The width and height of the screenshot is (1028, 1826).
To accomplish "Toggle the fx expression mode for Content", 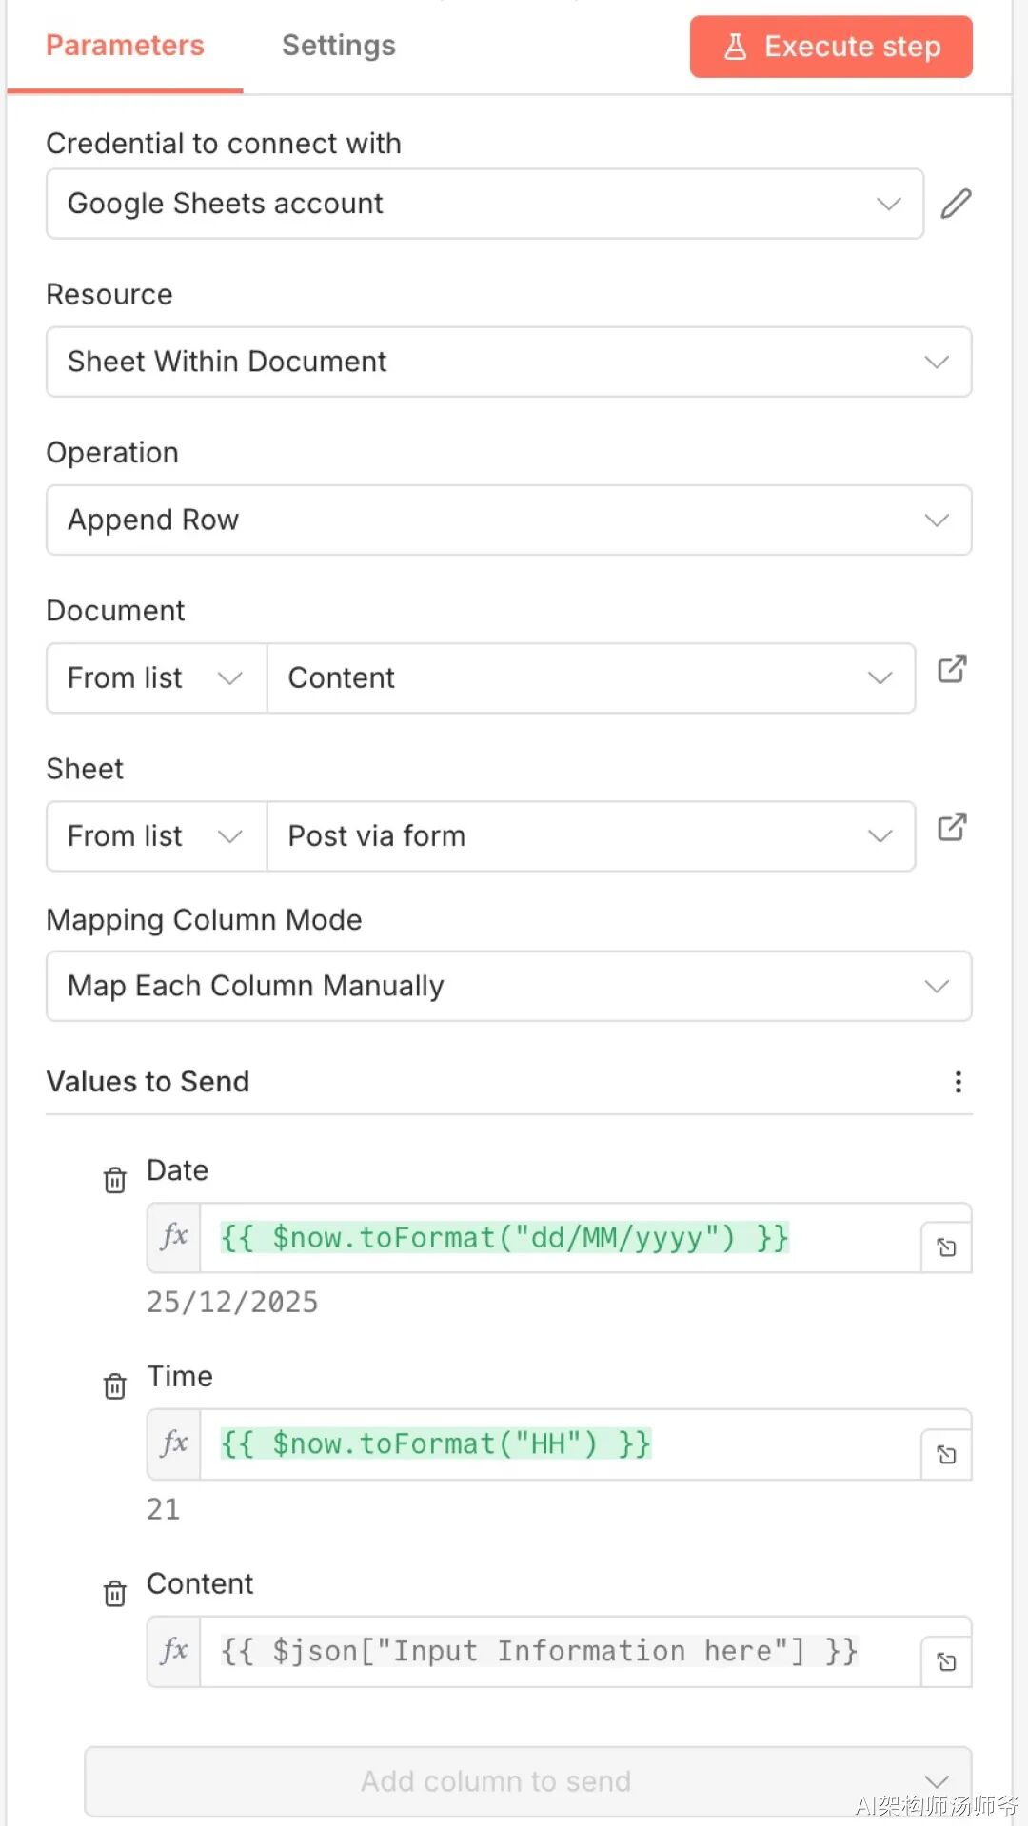I will pyautogui.click(x=174, y=1651).
